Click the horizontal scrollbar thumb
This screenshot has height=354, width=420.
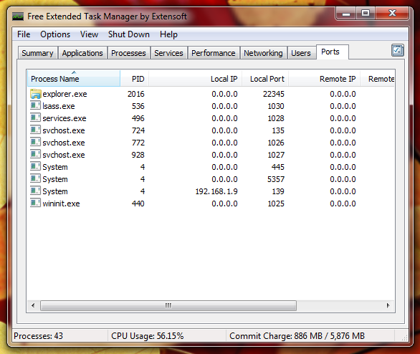coord(168,305)
